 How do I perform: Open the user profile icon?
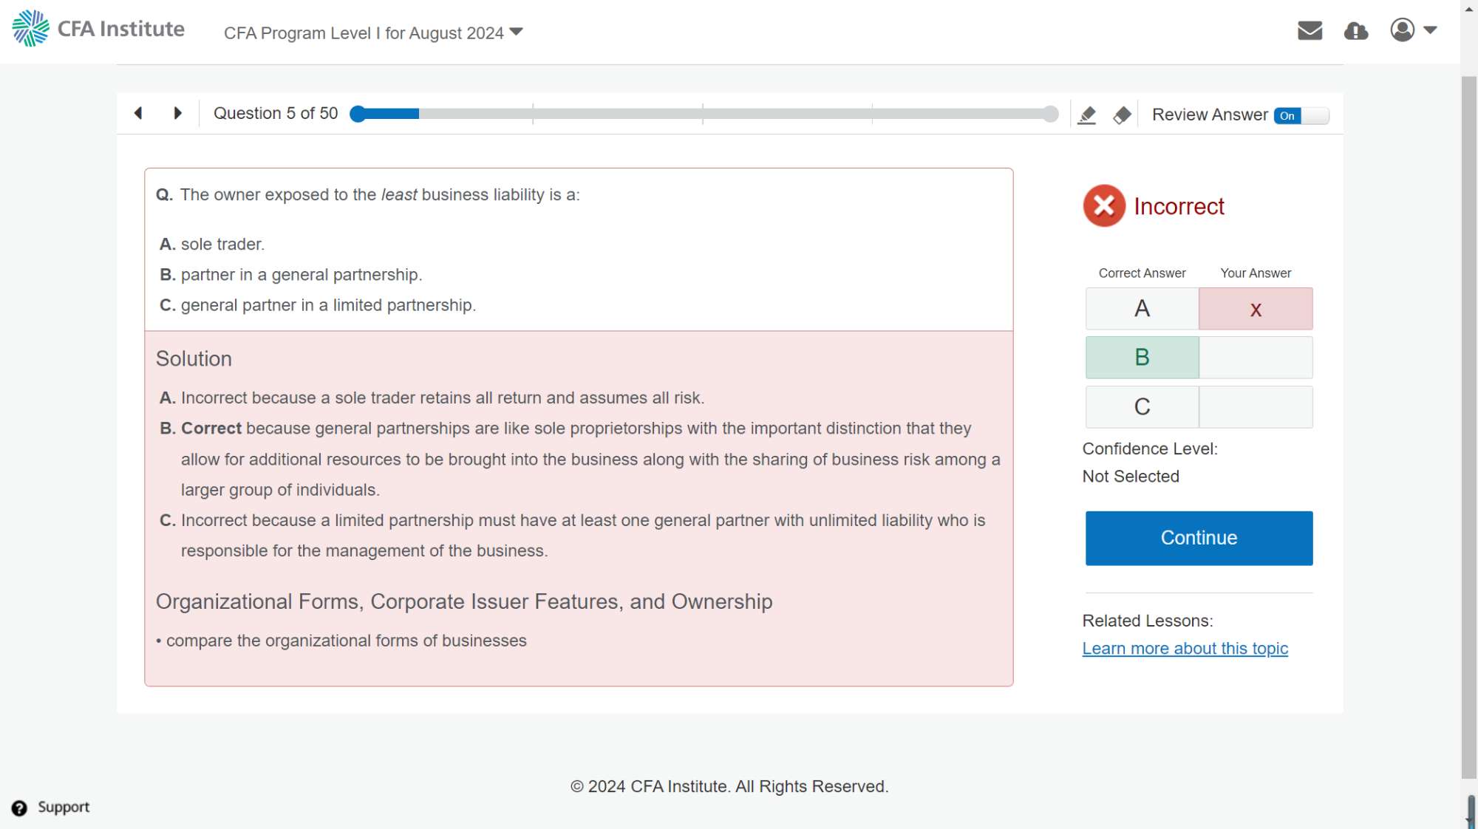coord(1402,30)
